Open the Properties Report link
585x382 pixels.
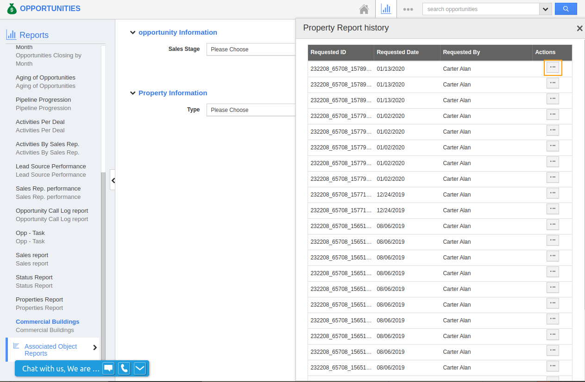coord(39,300)
